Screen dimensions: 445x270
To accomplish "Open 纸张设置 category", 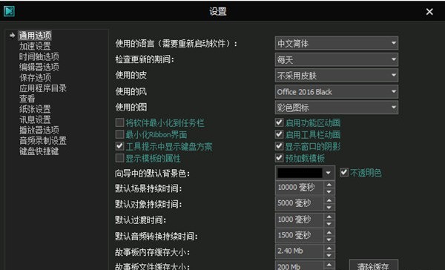I will 35,109.
